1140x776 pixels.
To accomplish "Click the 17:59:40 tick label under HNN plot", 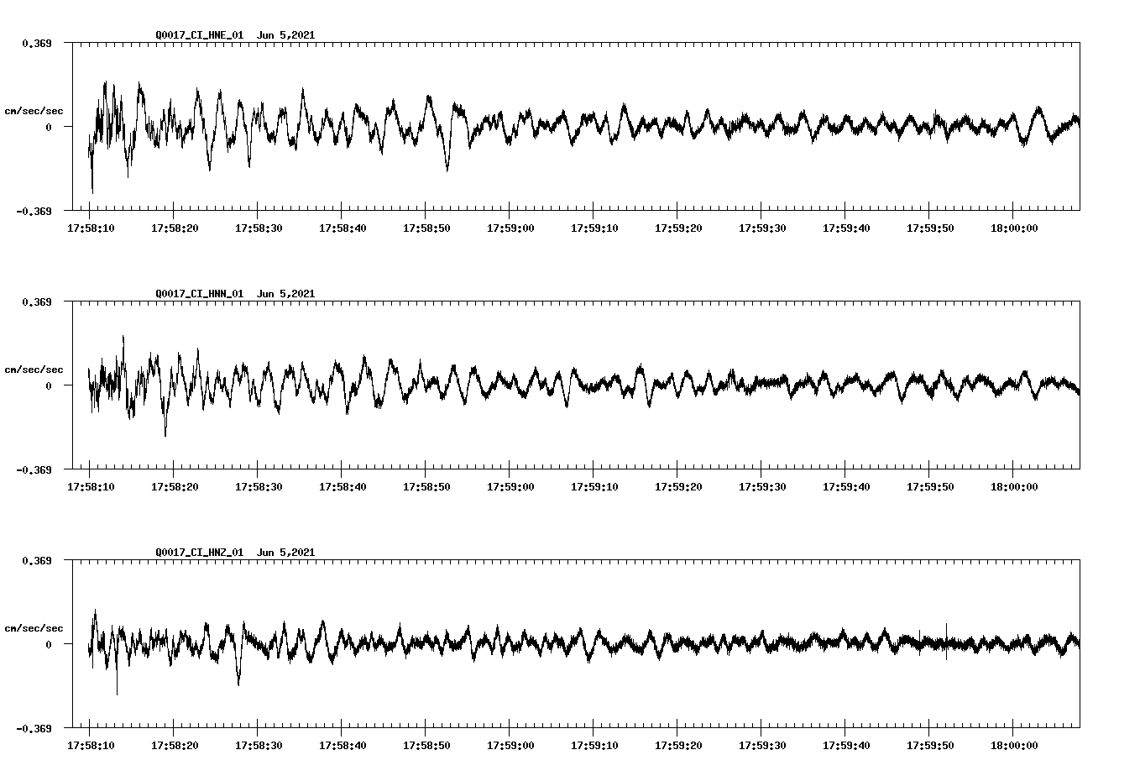I will [846, 487].
